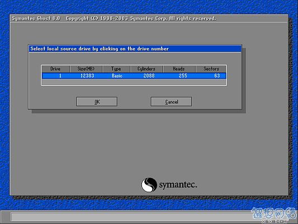Click the heads value 255
Screen dimensions: 298x224
pyautogui.click(x=183, y=76)
